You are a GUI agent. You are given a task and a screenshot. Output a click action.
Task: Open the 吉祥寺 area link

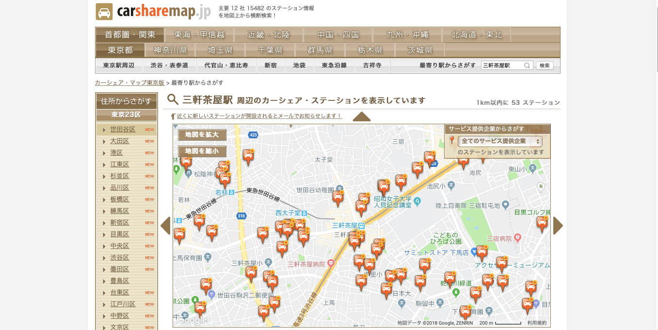click(x=372, y=66)
